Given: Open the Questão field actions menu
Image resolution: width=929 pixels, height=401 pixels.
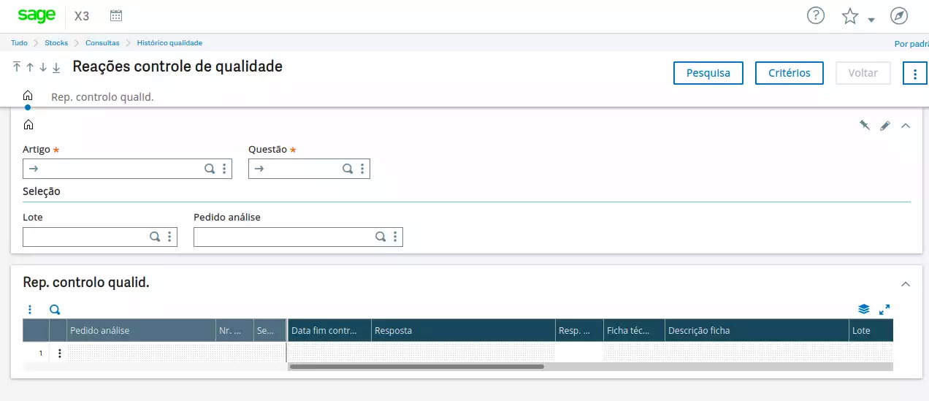Looking at the screenshot, I should point(362,169).
